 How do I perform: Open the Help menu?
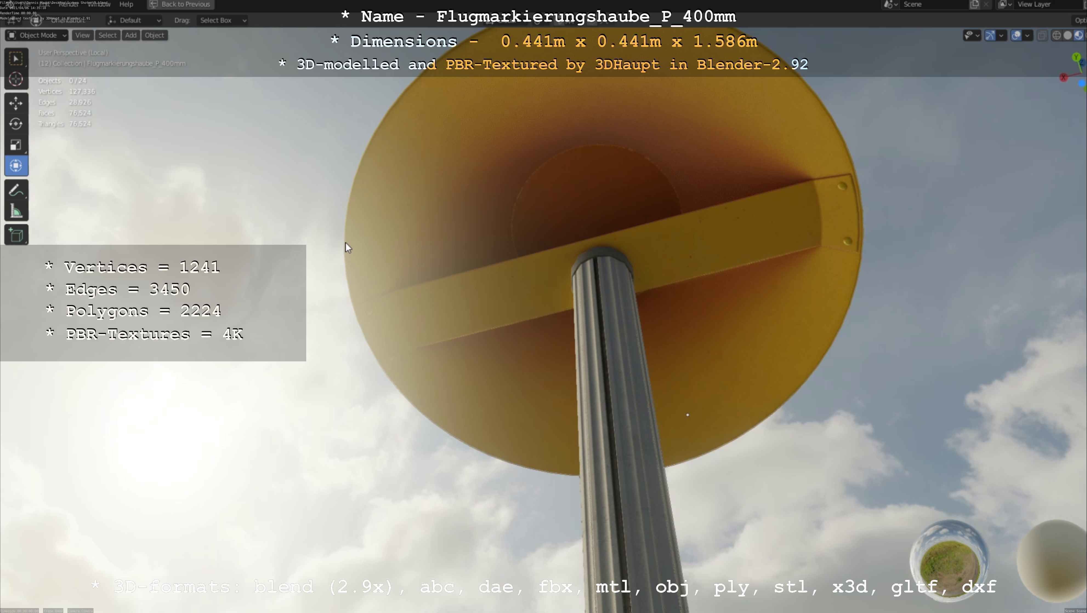126,4
